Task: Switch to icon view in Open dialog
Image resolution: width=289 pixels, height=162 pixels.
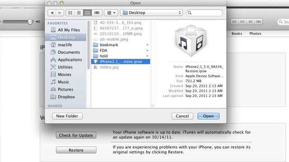Action: [70, 13]
